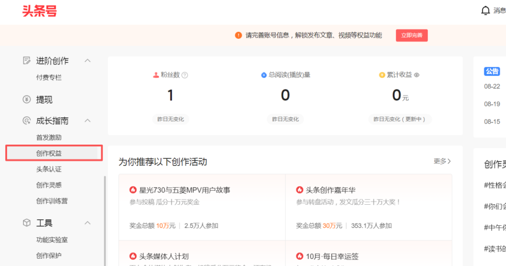Click 参与转盘活动,发文瓜分三十万大奖 description
This screenshot has width=506, height=266.
coord(348,202)
